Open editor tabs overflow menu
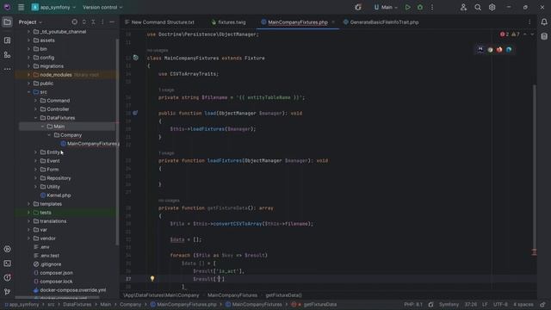Viewport: 551px width, 310px height. tap(529, 22)
